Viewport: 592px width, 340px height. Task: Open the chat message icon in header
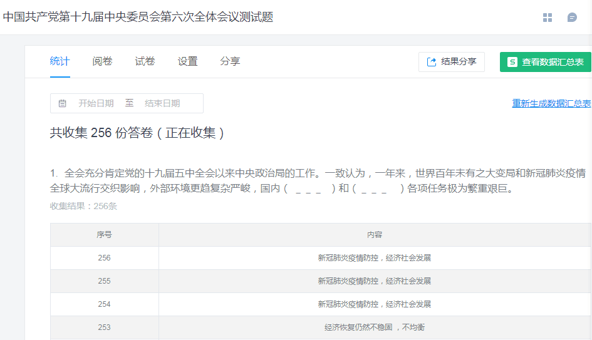pyautogui.click(x=572, y=18)
